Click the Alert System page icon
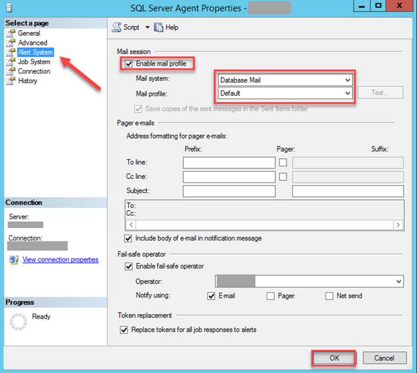The height and width of the screenshot is (373, 417). 11,52
